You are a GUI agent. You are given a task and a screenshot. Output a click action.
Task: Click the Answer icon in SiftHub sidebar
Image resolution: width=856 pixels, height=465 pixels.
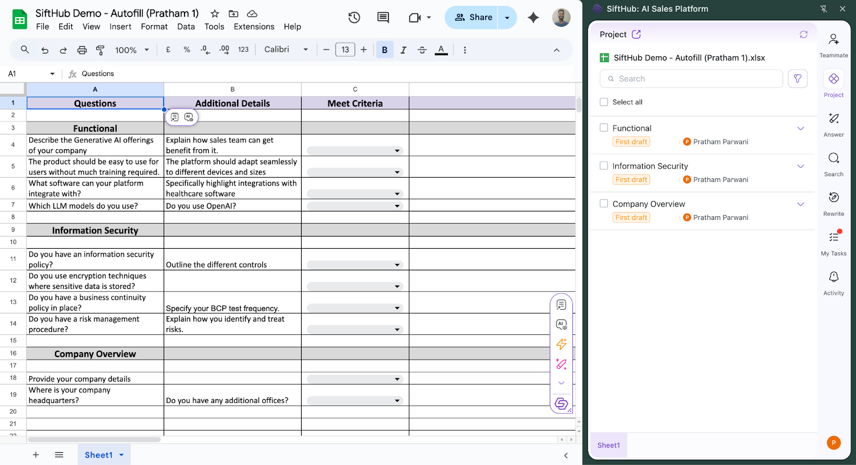834,119
